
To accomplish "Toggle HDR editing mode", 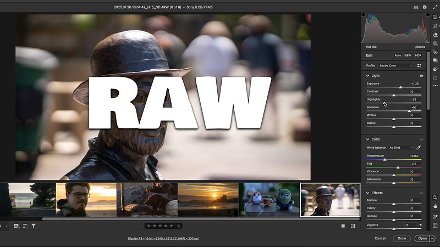I will [418, 55].
